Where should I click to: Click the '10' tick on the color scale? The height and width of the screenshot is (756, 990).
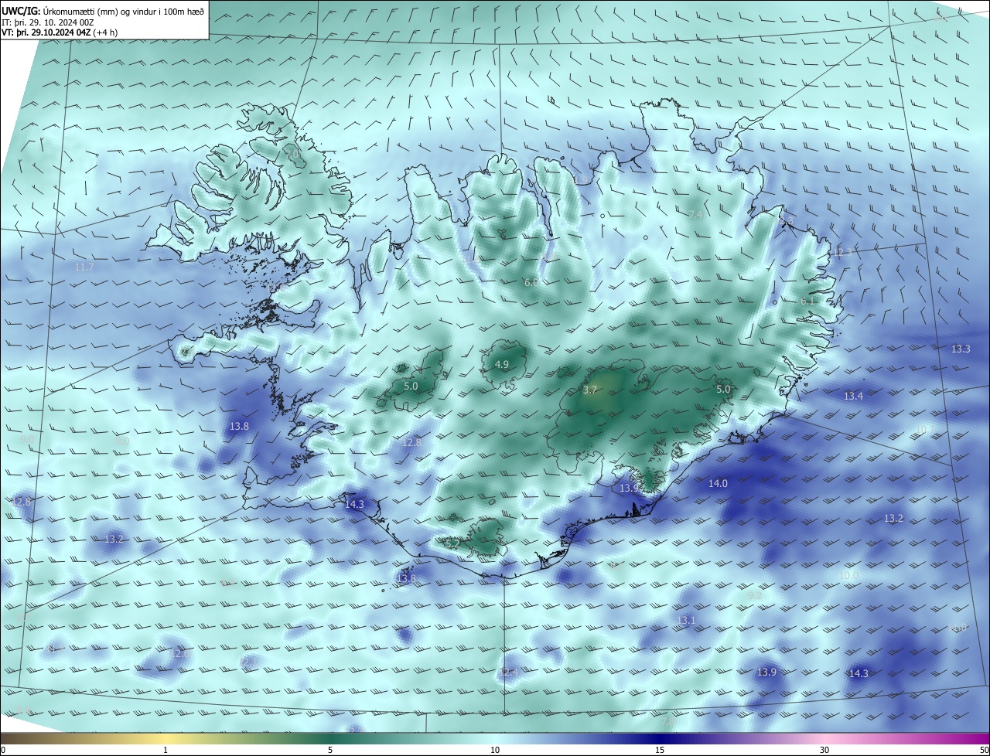(495, 750)
